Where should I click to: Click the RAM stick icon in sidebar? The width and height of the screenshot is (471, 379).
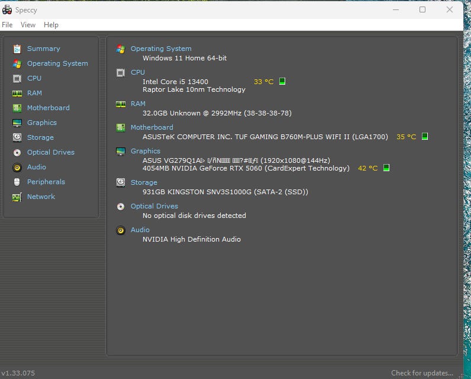click(17, 93)
